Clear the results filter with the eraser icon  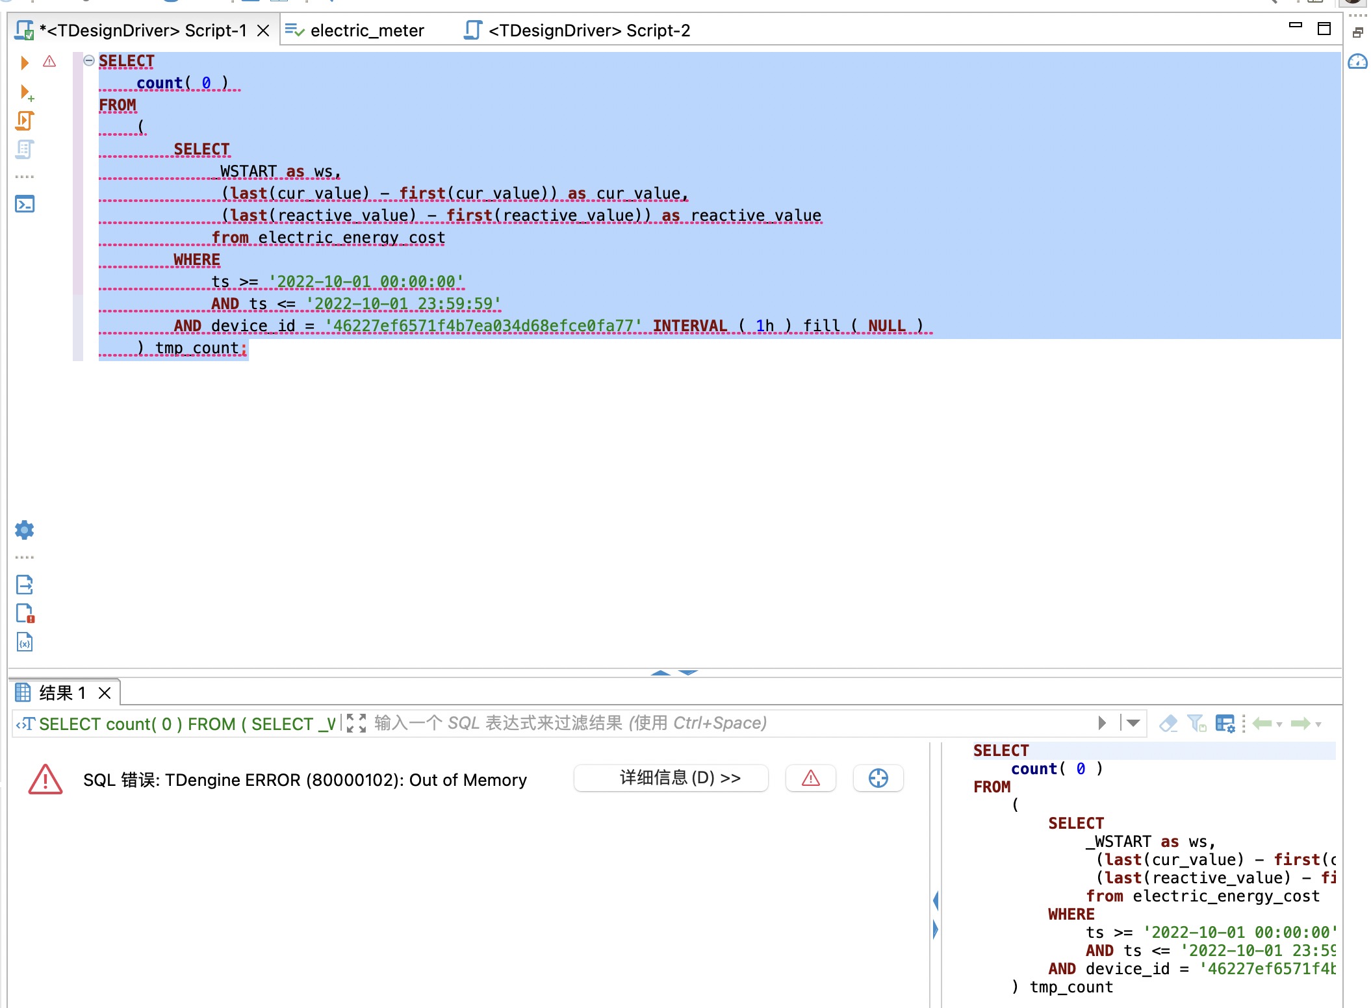click(1168, 723)
